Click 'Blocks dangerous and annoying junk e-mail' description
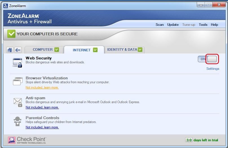 tap(83, 102)
